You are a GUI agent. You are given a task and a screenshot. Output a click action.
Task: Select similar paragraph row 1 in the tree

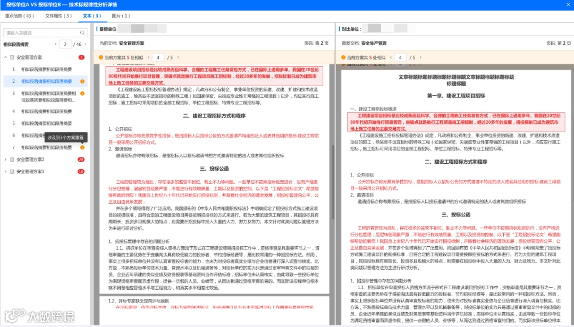[x=45, y=69]
